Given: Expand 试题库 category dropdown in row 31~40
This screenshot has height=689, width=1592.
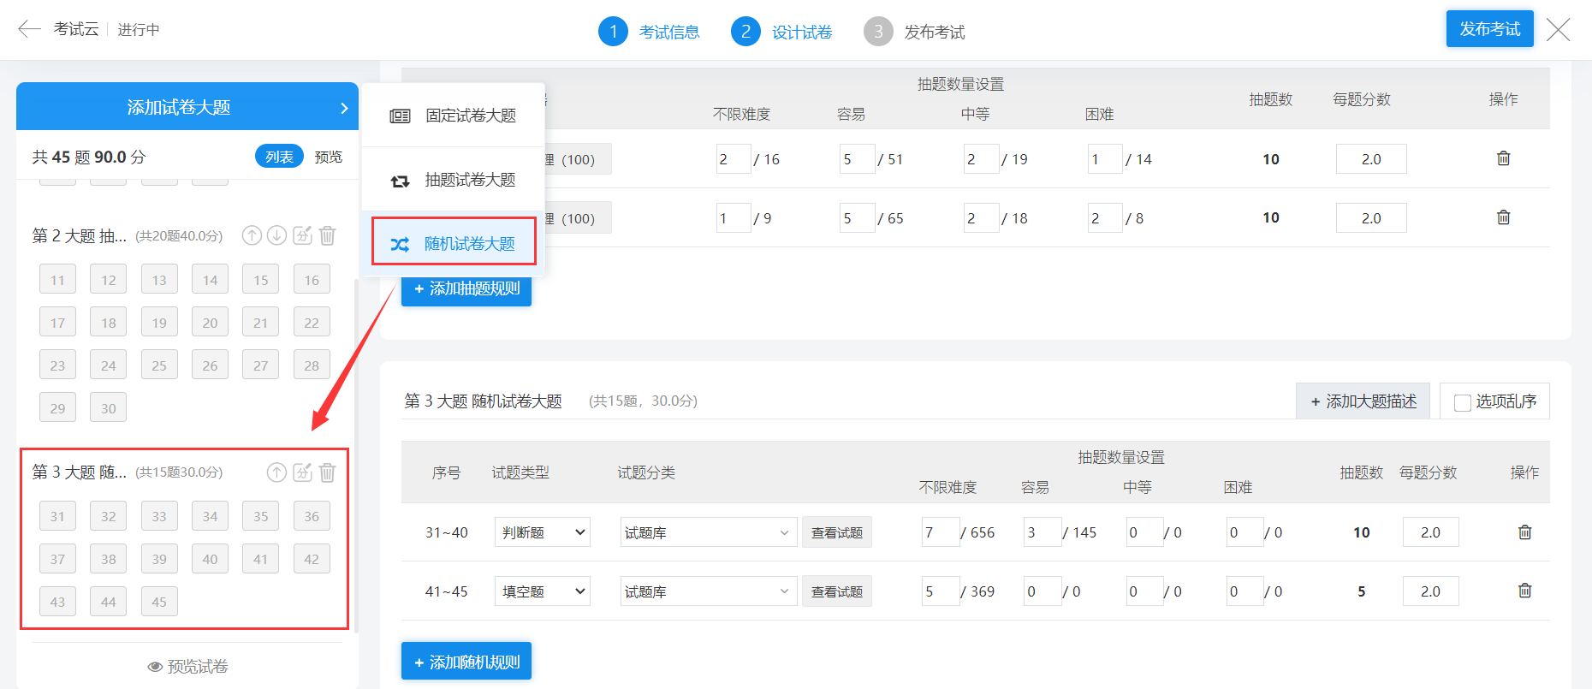Looking at the screenshot, I should [x=708, y=532].
